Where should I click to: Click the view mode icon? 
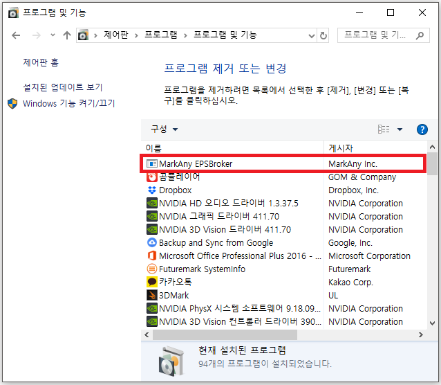coord(384,129)
